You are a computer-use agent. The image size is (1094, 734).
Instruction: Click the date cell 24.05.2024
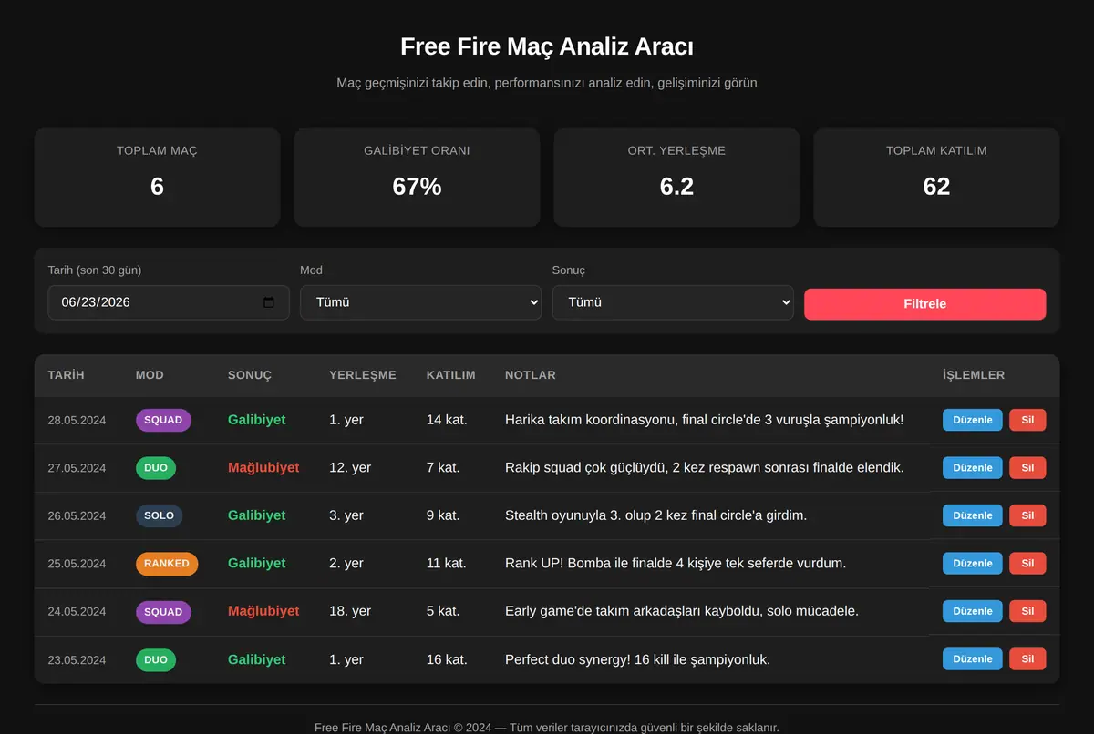pyautogui.click(x=77, y=611)
